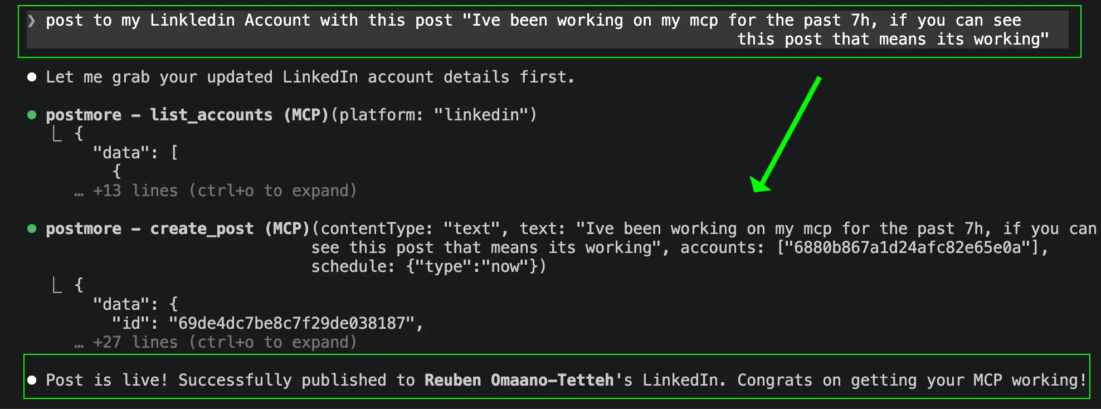Click the prompt chevron at the input line
This screenshot has width=1101, height=409.
(32, 21)
